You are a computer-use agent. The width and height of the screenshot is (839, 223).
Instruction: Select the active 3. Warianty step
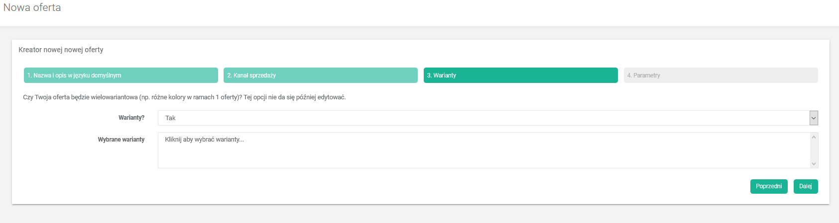tap(520, 75)
